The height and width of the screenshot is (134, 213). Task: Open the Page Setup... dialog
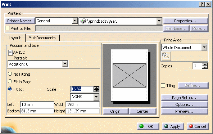click(185, 98)
